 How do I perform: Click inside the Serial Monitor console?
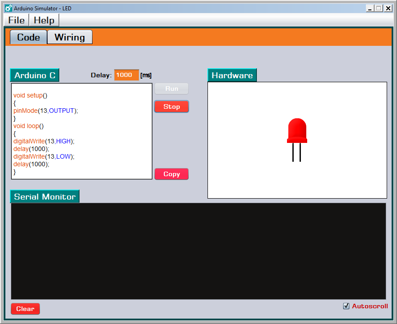pyautogui.click(x=198, y=251)
